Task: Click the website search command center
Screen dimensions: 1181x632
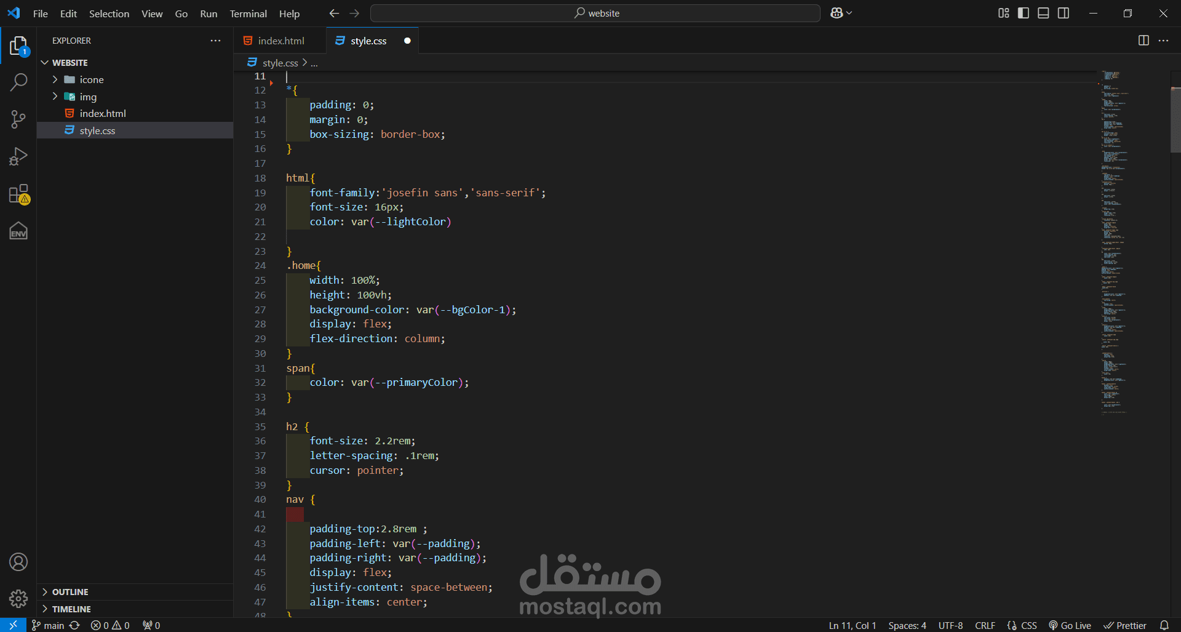Action: 595,13
